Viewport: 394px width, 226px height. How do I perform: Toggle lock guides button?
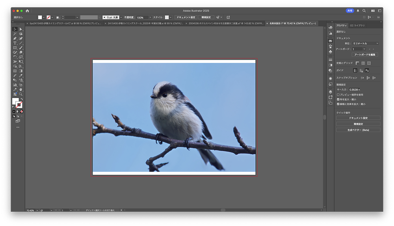361,70
